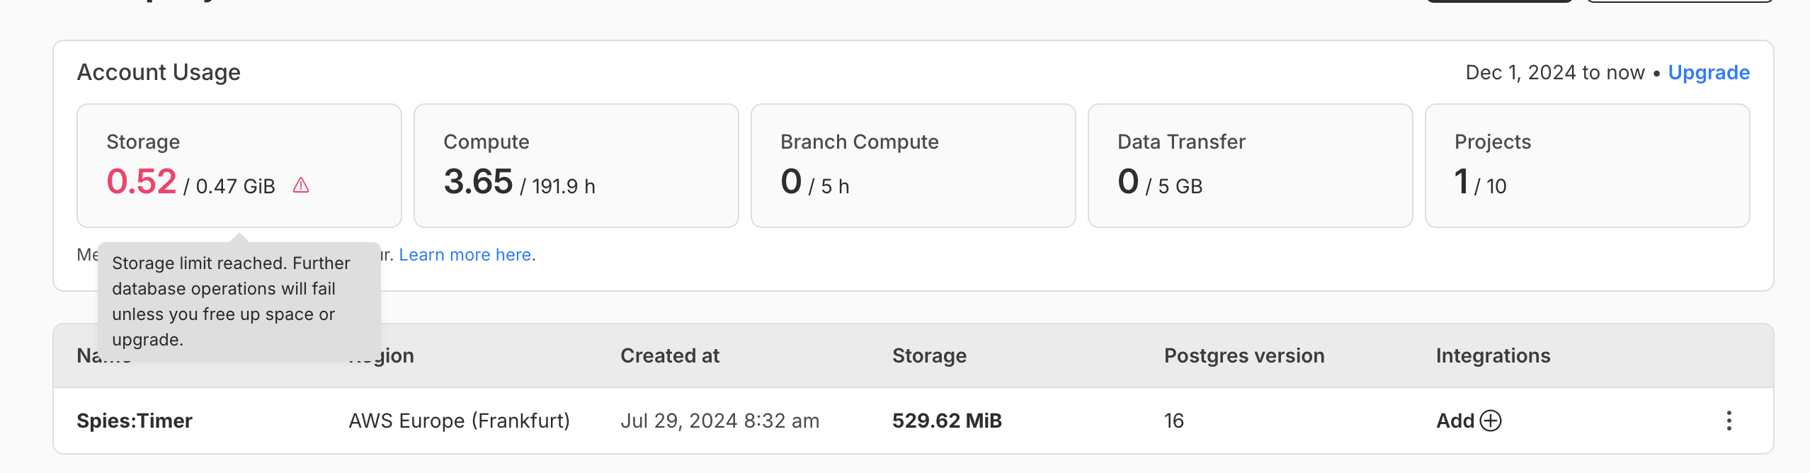
Task: Click the "Dec 1, 2024 to now" date range
Action: [x=1554, y=72]
